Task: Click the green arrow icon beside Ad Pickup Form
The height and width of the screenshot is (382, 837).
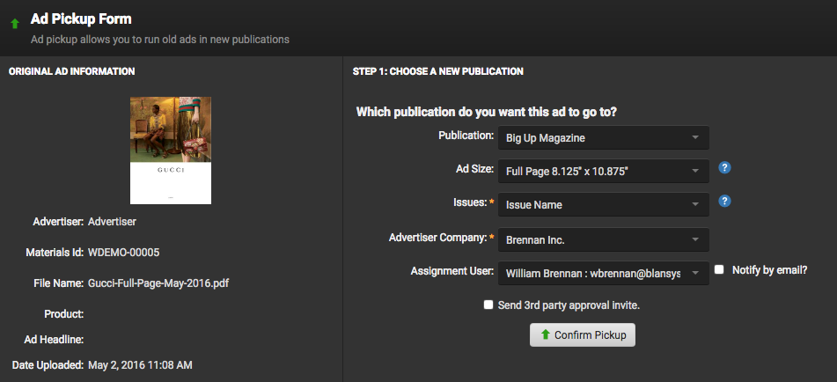Action: click(14, 24)
